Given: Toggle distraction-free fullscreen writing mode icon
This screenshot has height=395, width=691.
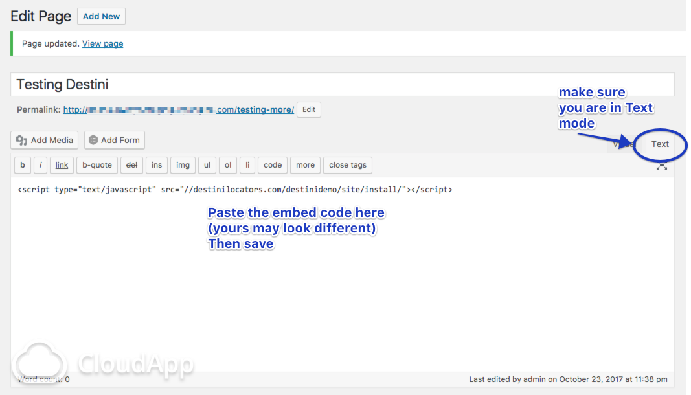Looking at the screenshot, I should 661,166.
